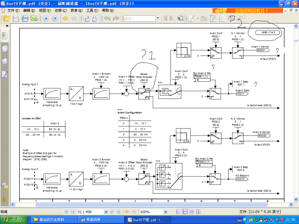Click the redo curved arrow icon
The height and width of the screenshot is (224, 299).
(x=116, y=18)
